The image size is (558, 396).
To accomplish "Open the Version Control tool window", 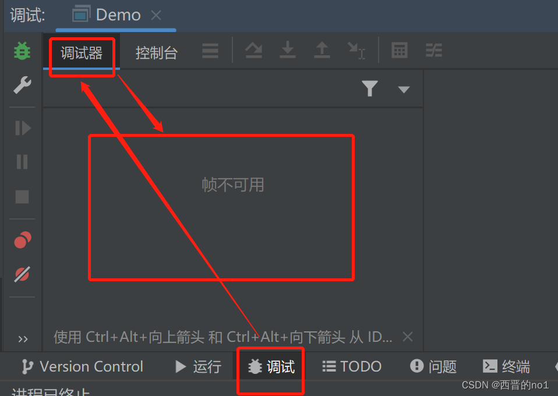I will click(x=82, y=366).
